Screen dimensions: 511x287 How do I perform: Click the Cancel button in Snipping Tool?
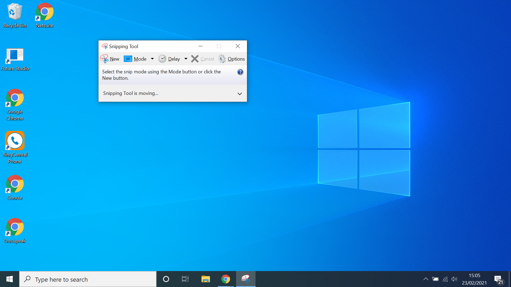[202, 59]
